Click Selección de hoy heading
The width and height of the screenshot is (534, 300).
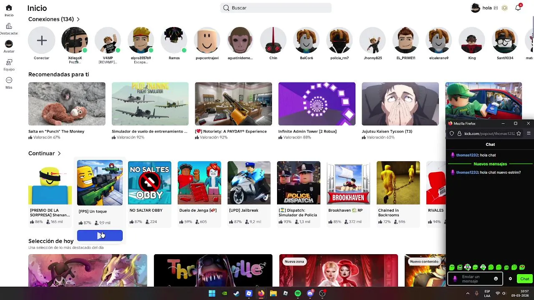(x=51, y=241)
